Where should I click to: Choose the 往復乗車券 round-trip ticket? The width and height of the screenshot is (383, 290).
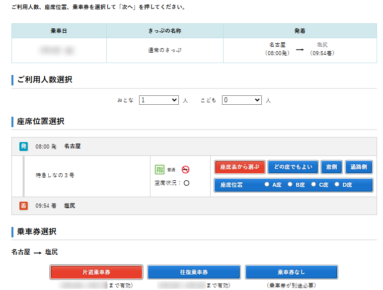(x=194, y=272)
